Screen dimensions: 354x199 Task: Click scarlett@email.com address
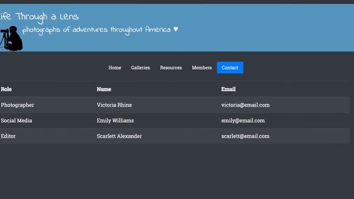pyautogui.click(x=245, y=136)
